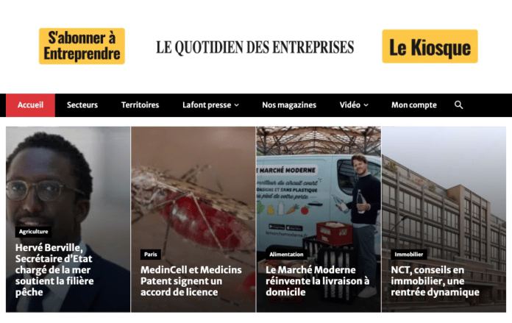Select the Territoires menu item
512x323 pixels.
click(140, 104)
